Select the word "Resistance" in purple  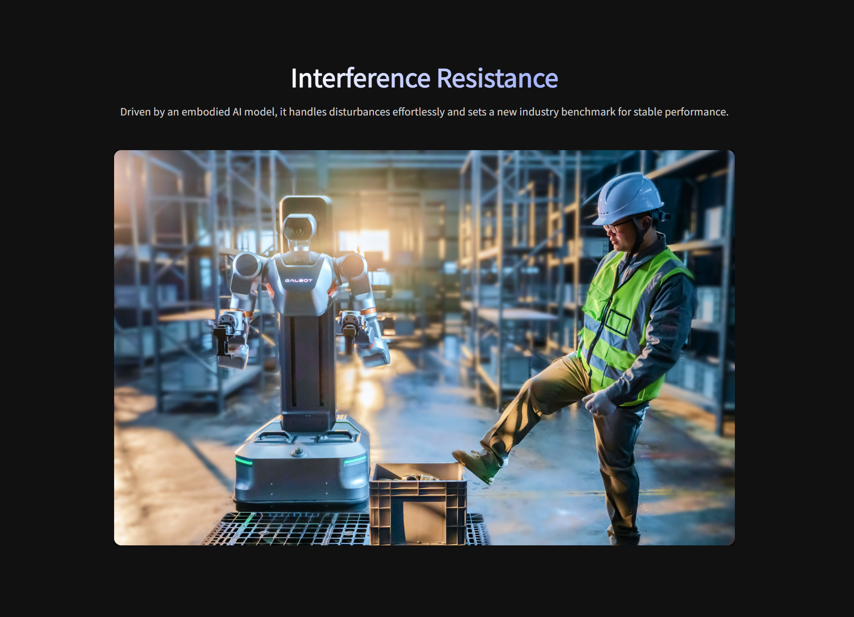click(498, 78)
